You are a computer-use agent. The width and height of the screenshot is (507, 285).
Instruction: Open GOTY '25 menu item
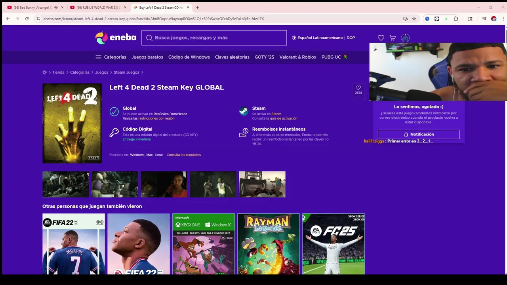[x=264, y=57]
